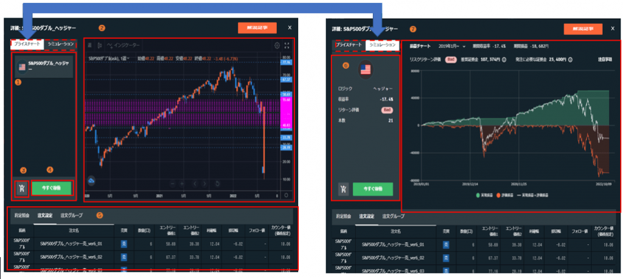Close the candlestick chart window with X
Image resolution: width=623 pixels, height=279 pixels.
click(x=290, y=27)
